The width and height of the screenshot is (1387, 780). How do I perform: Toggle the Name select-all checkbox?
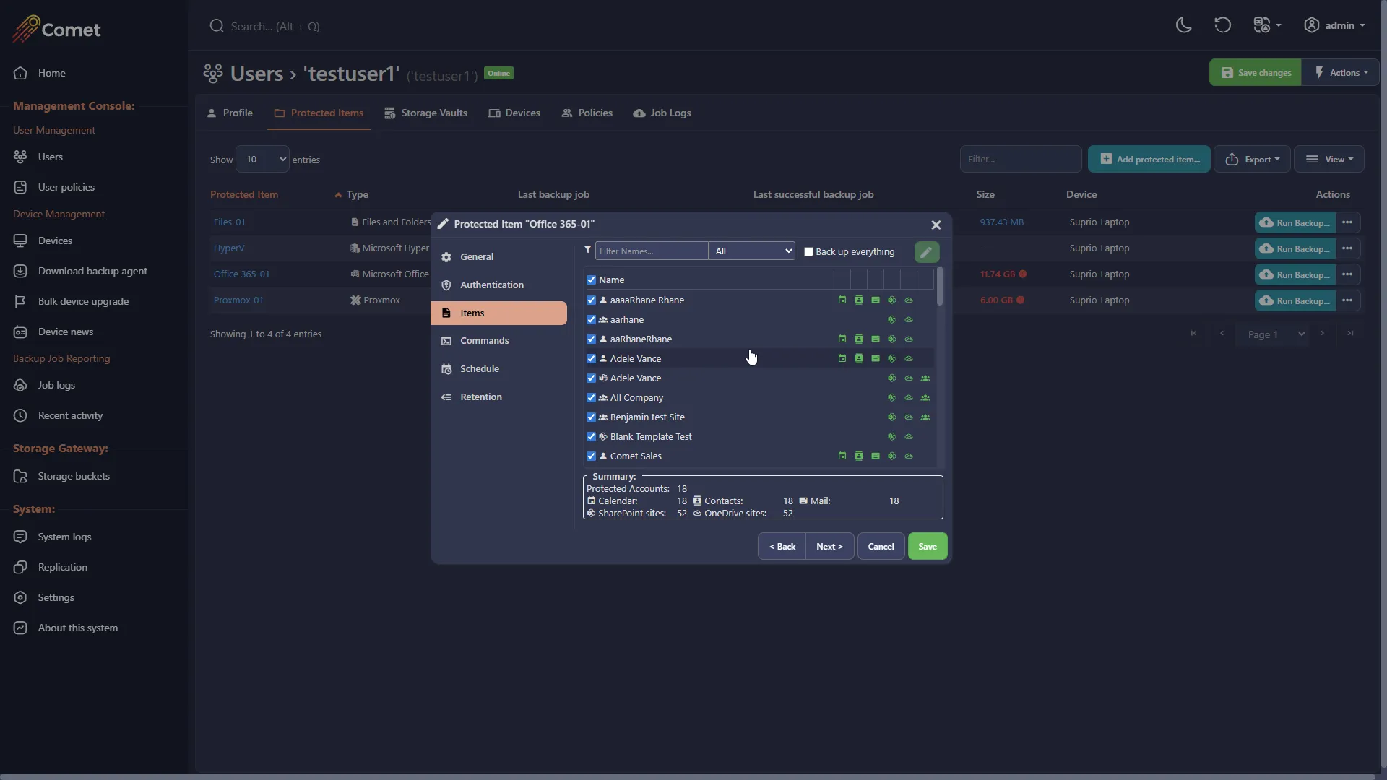592,279
